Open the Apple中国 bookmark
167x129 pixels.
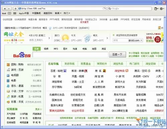point(24,13)
